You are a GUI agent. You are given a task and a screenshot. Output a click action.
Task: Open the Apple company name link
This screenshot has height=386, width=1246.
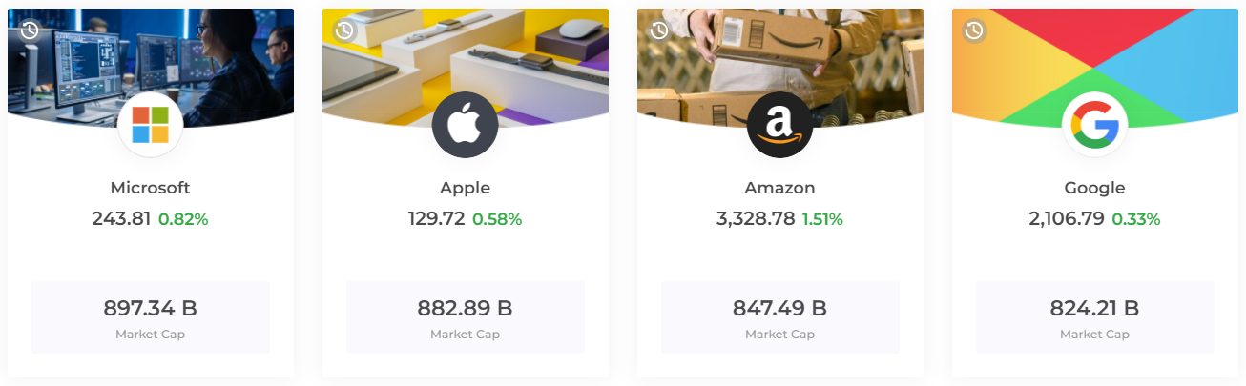(466, 188)
